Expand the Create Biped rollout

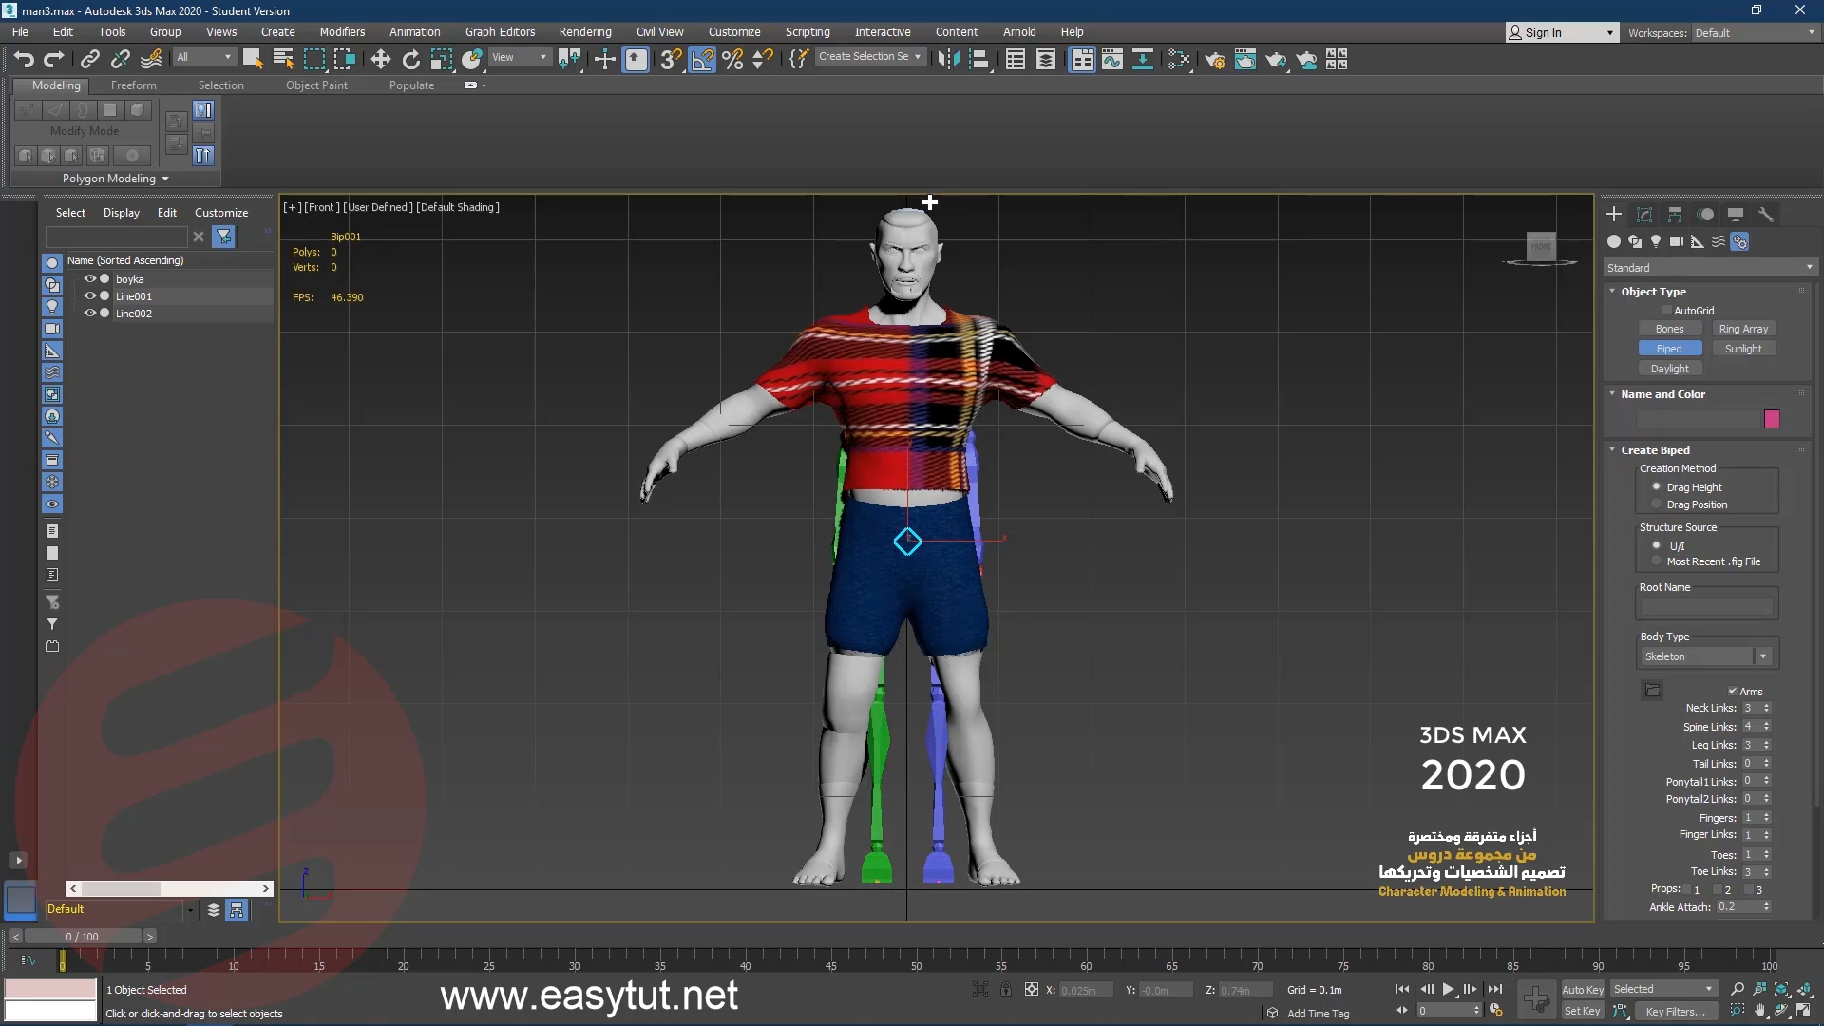point(1655,448)
